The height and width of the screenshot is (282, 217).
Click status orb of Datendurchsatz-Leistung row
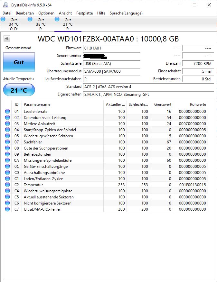tap(7, 117)
